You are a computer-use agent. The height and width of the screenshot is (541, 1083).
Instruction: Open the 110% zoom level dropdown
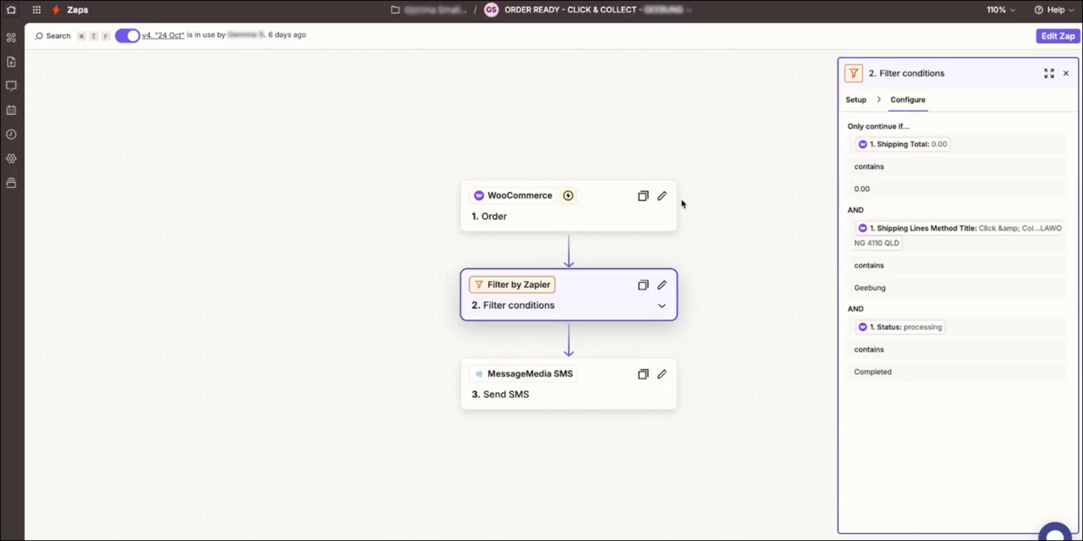click(x=1001, y=10)
